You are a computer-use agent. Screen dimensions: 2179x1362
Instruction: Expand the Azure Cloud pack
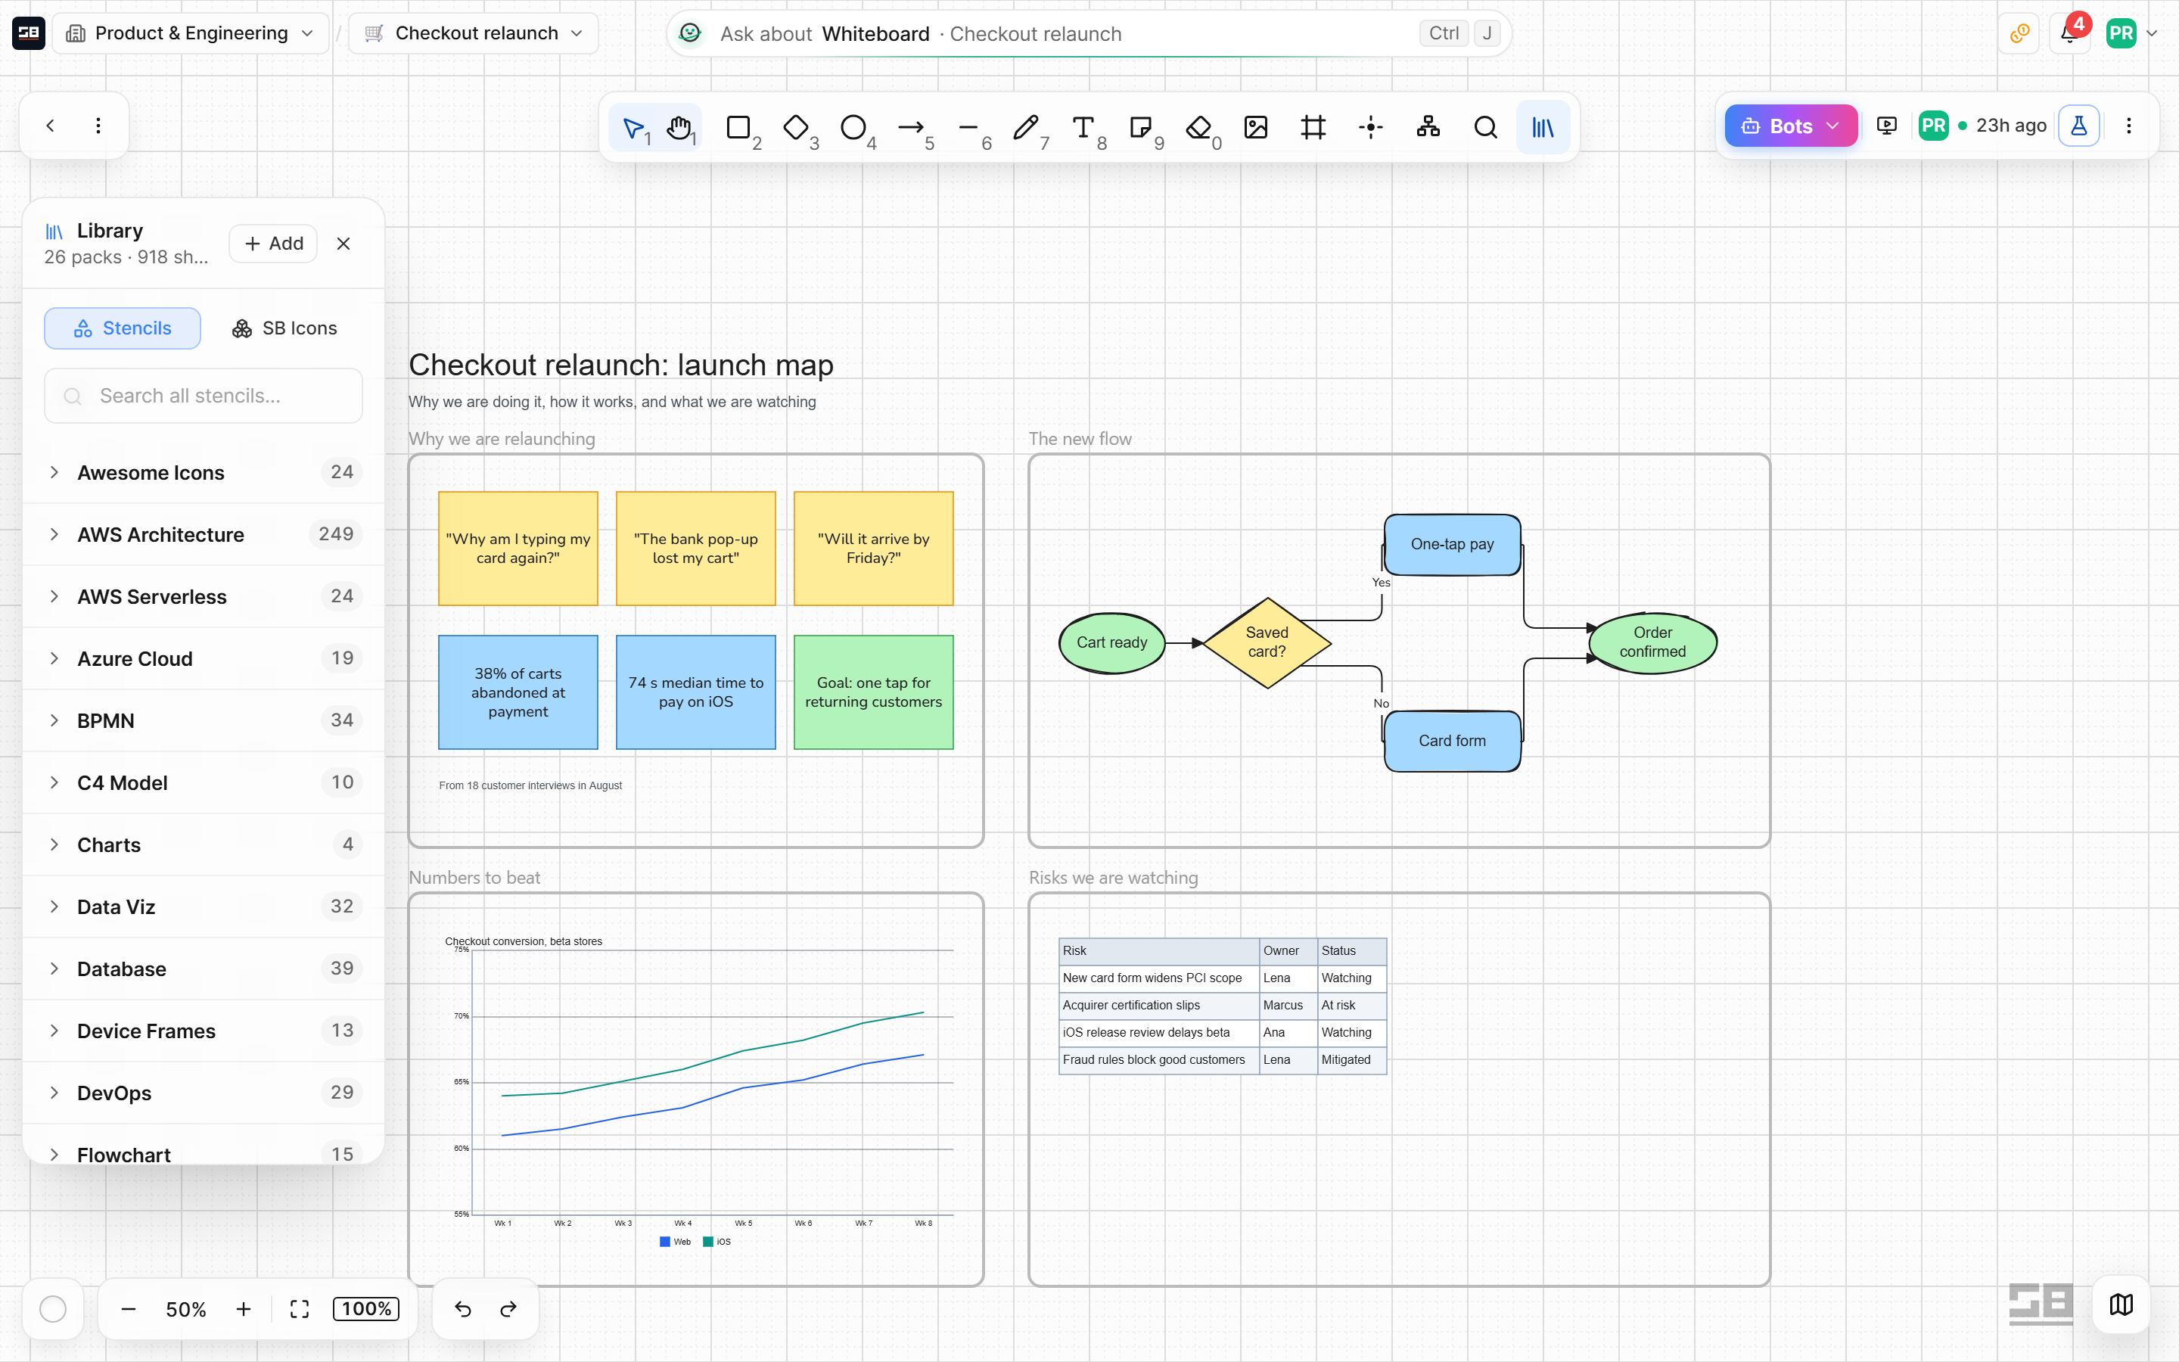[x=204, y=658]
